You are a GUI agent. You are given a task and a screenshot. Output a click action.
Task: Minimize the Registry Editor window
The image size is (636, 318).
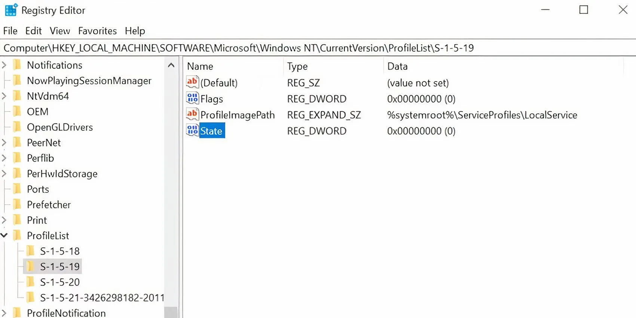545,10
